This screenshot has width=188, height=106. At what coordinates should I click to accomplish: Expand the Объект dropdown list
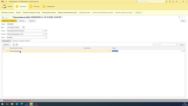44,34
